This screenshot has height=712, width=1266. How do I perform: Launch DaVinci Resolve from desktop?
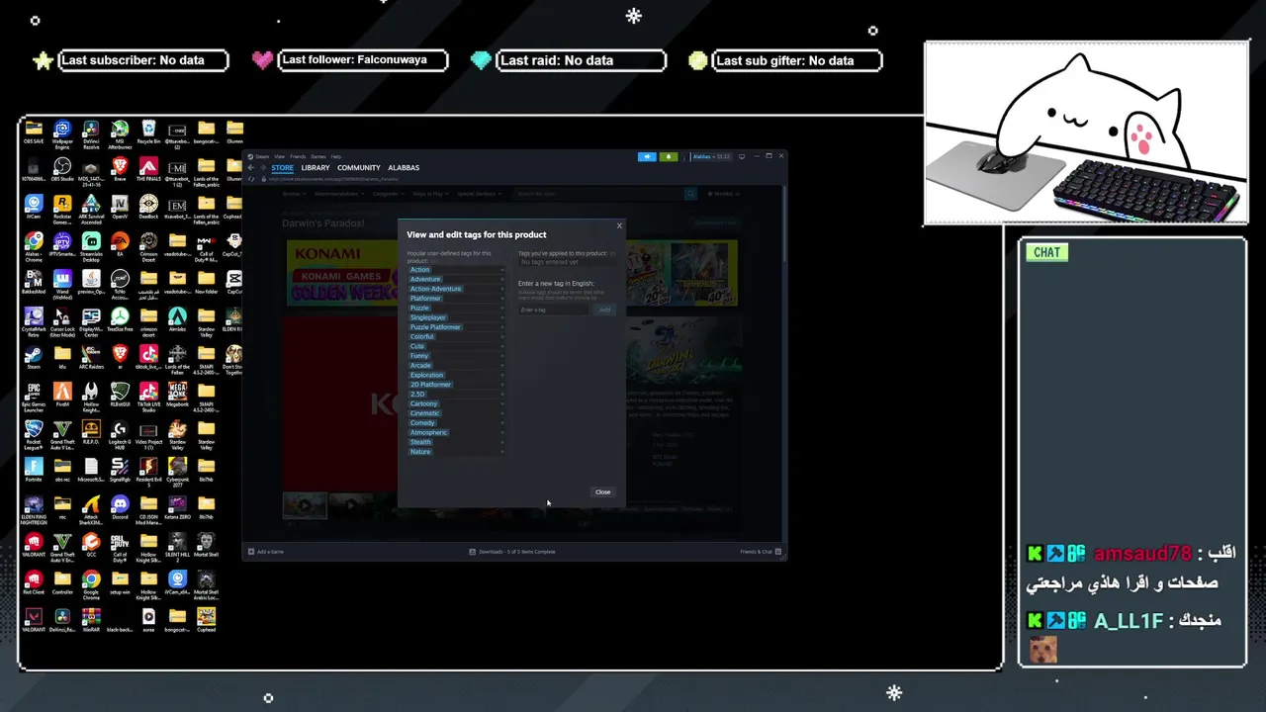pyautogui.click(x=91, y=133)
